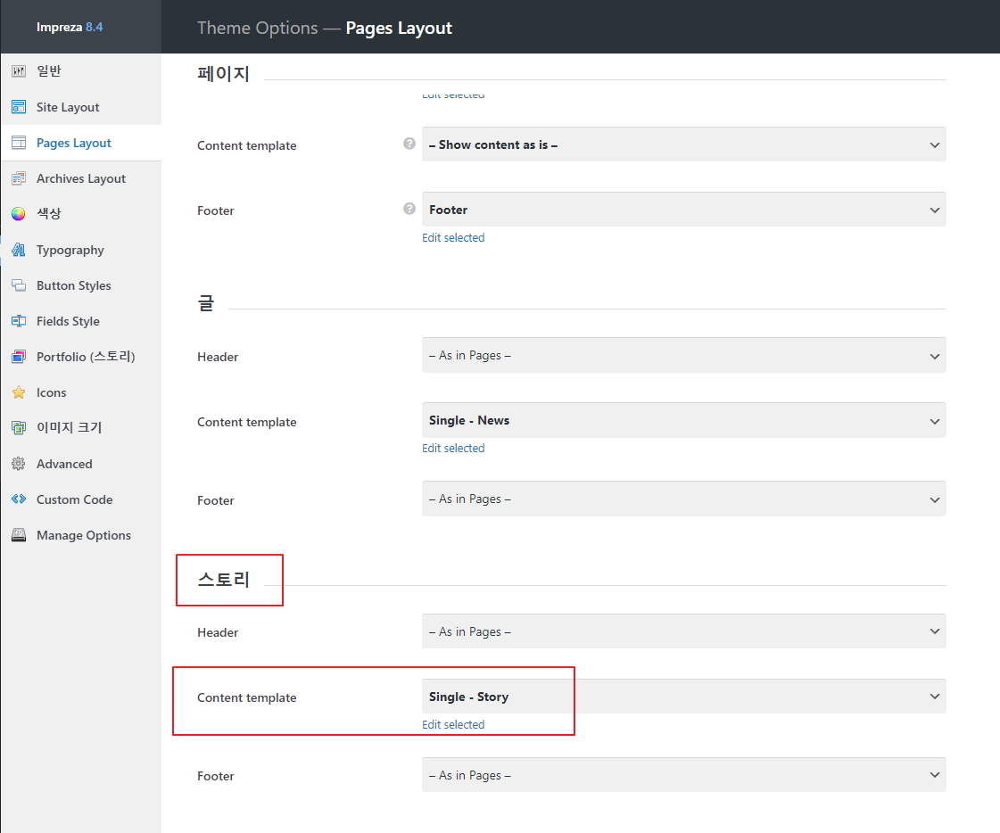
Task: Click the Site Layout icon
Action: pos(19,106)
